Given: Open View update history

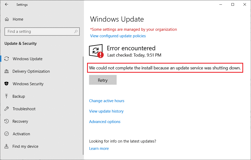Looking at the screenshot, I should 106,111.
